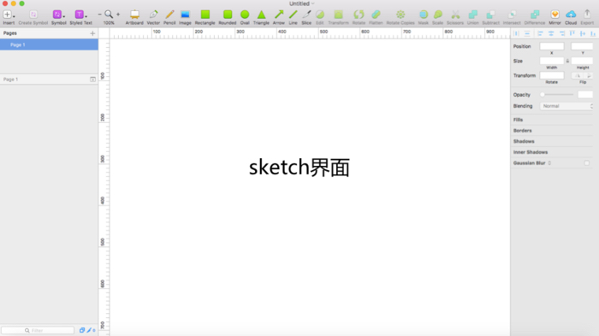The height and width of the screenshot is (336, 599).
Task: Select the Rectangle shape tool
Action: click(205, 15)
